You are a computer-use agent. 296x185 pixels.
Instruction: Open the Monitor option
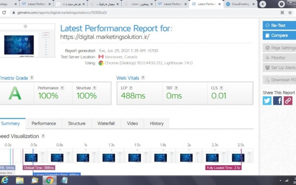pyautogui.click(x=279, y=58)
